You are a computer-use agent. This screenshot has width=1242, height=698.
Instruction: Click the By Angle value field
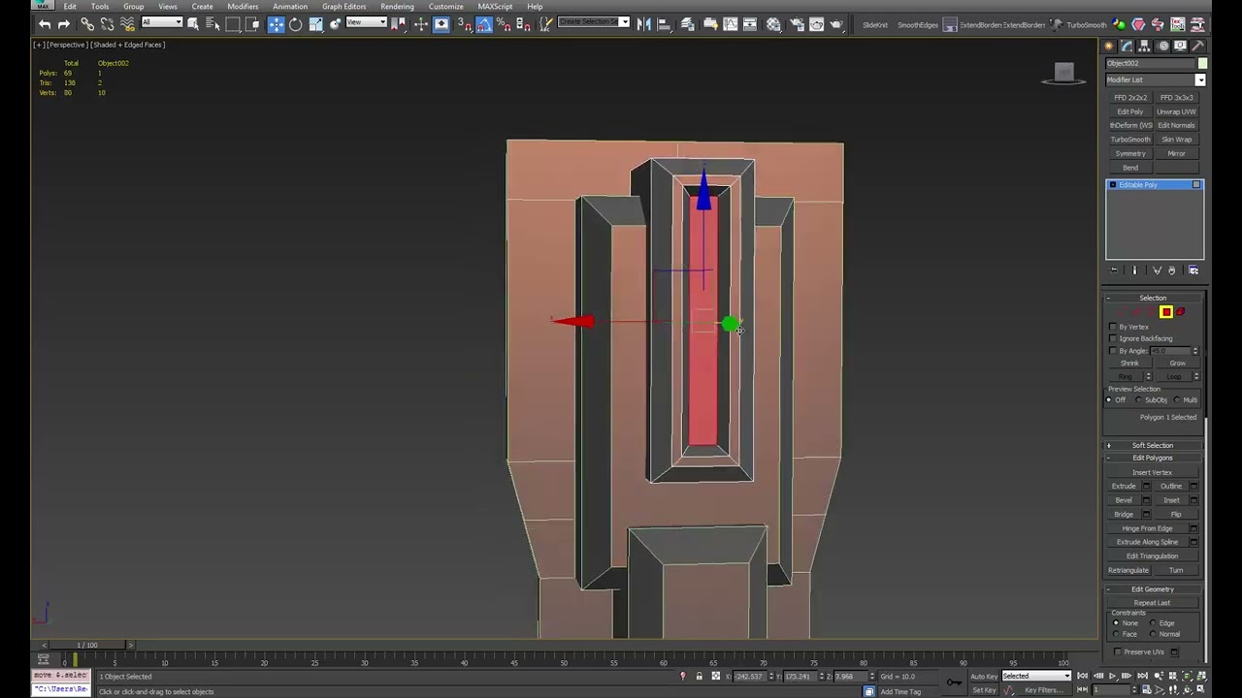pyautogui.click(x=1170, y=350)
